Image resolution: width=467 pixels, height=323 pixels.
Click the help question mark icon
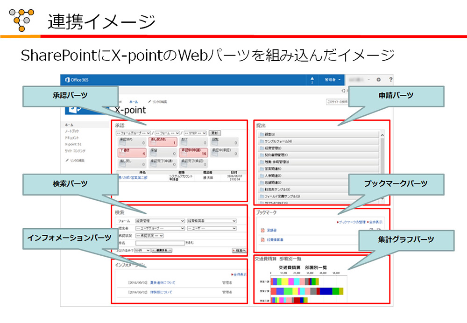coord(390,79)
